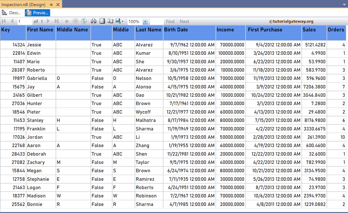348x213 pixels.
Task: Click the Next Page arrow
Action: 48,21
